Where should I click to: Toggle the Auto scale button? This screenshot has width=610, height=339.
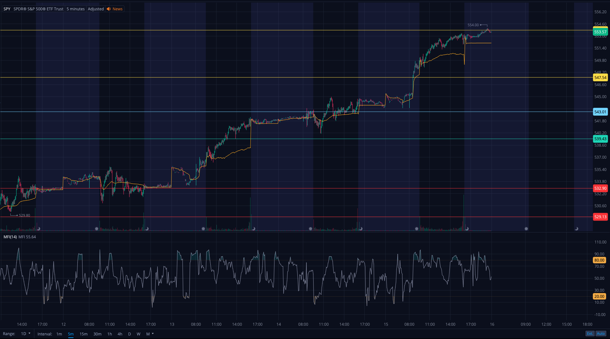[601, 333]
